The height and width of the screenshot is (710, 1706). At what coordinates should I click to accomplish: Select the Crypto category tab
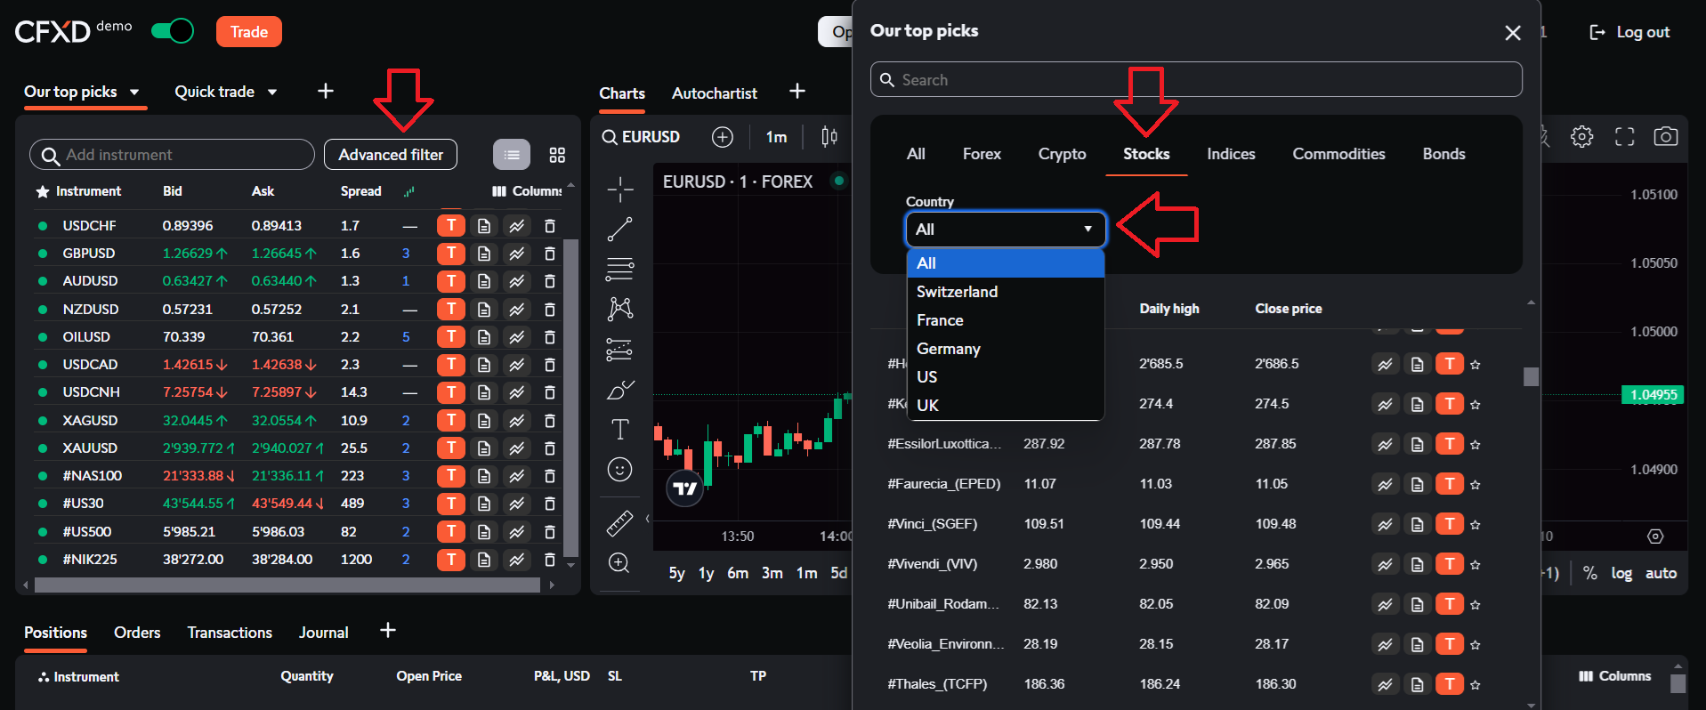[x=1062, y=154]
